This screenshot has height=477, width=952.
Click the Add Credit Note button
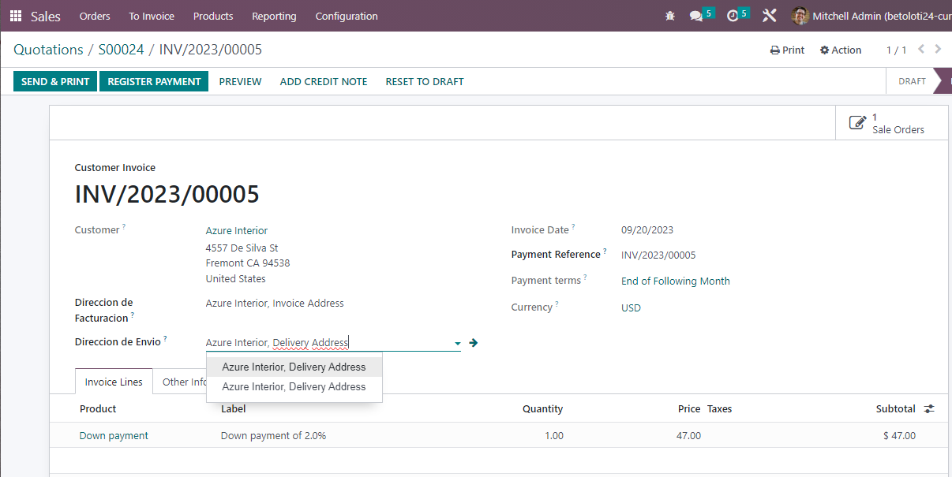324,81
